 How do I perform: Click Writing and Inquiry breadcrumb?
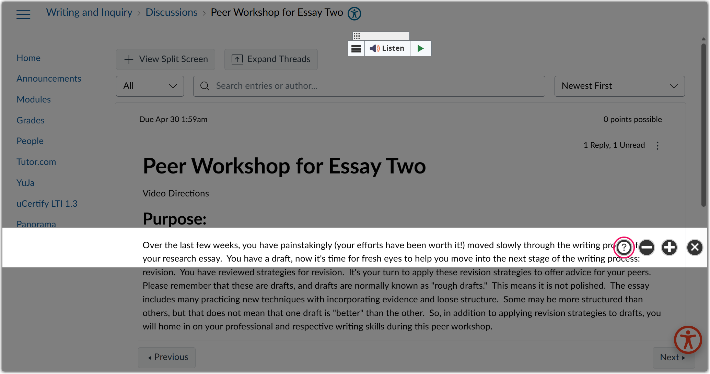[x=89, y=12]
